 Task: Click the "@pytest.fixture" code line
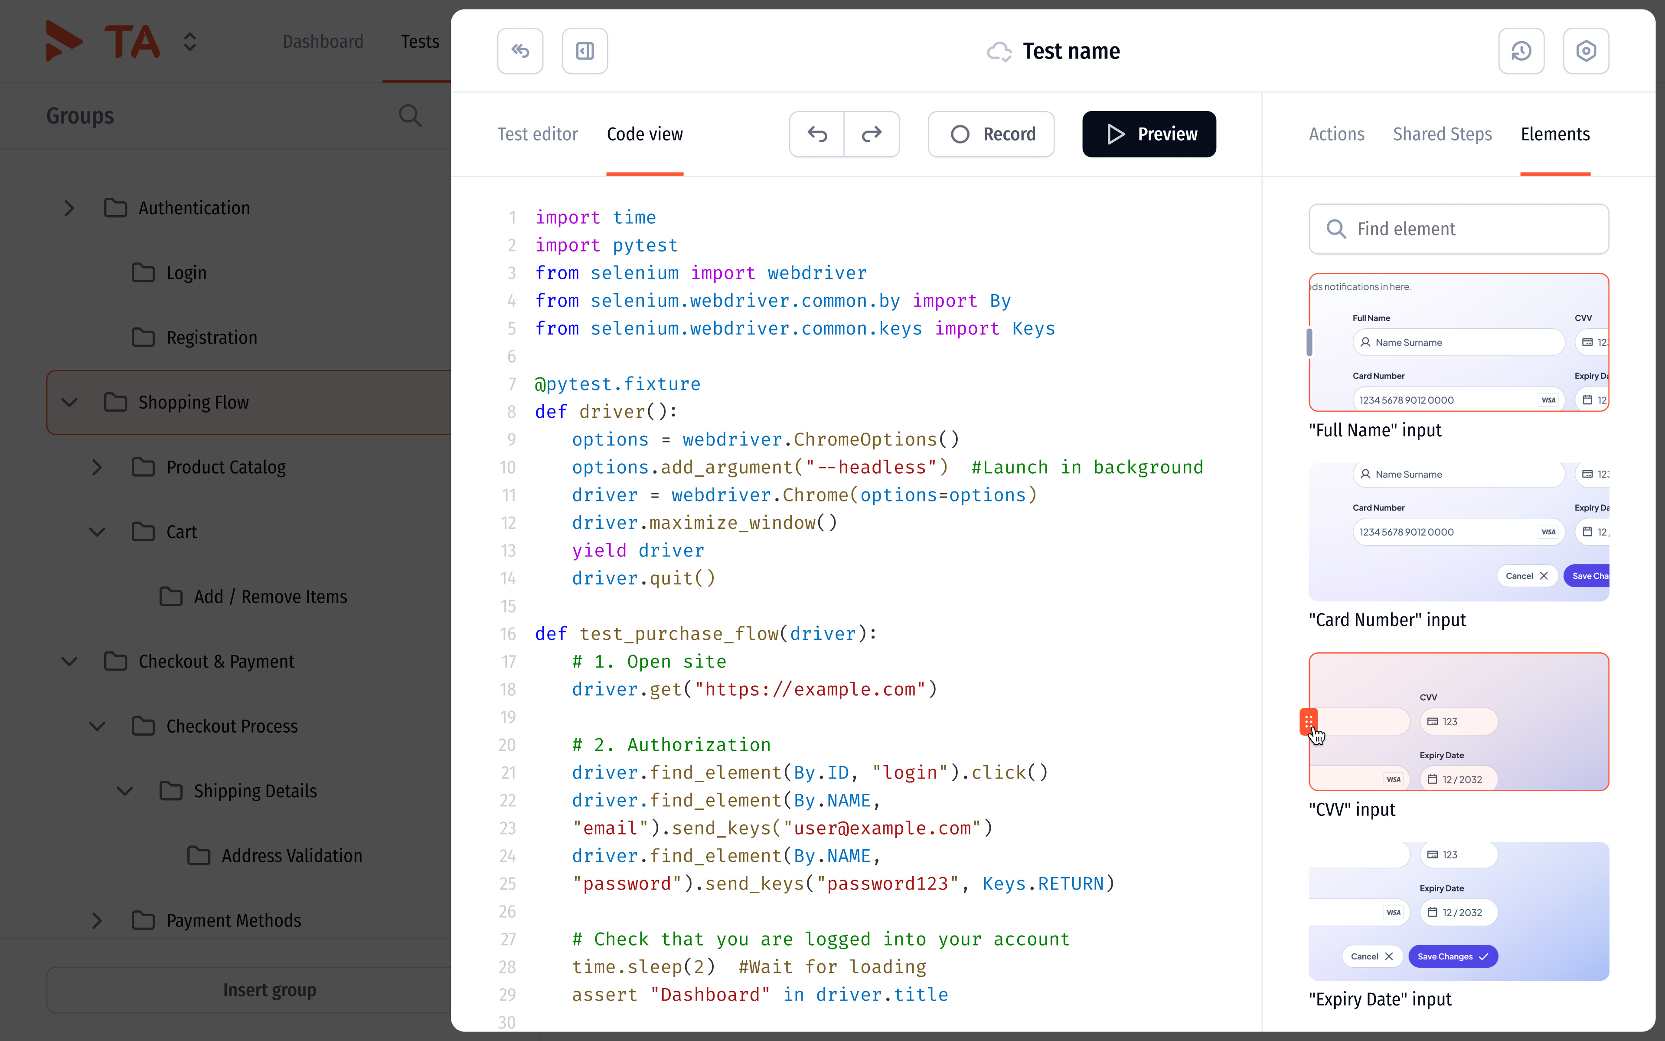[x=617, y=383]
